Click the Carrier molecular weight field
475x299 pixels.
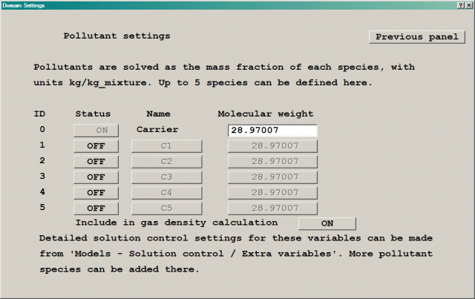[272, 131]
